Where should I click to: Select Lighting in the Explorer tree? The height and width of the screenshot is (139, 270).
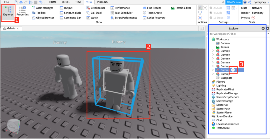[221, 86]
